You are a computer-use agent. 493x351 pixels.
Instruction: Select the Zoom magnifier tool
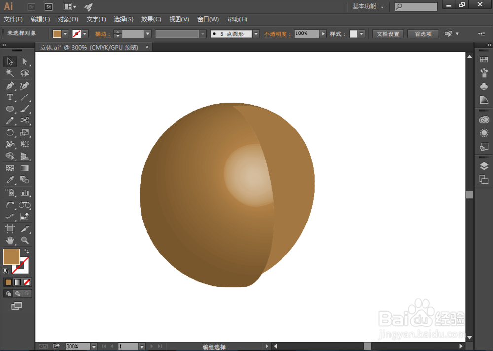25,241
